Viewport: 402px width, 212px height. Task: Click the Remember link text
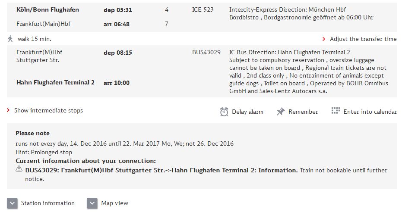point(303,112)
